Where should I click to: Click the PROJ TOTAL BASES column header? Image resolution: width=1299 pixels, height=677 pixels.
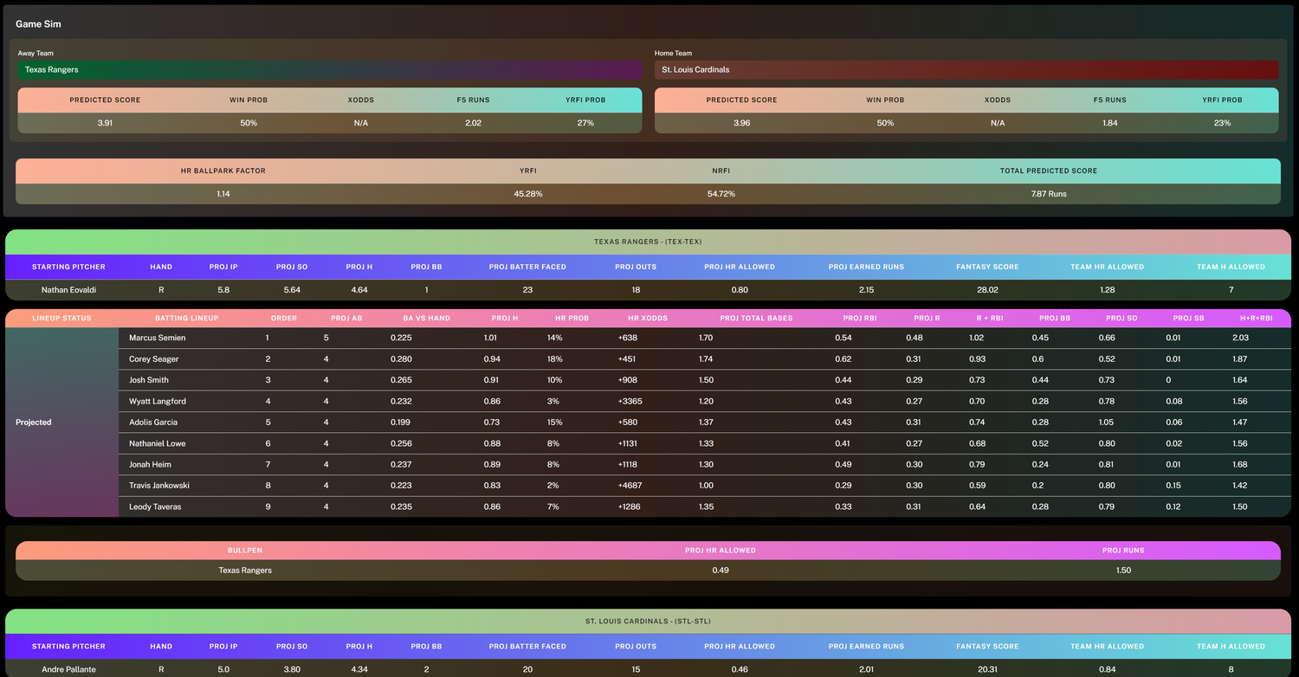(x=756, y=319)
